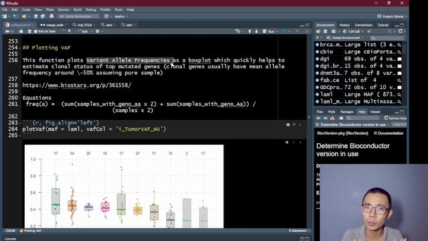
Task: Click the Load workspace icon in Environment pane
Action: [x=318, y=31]
